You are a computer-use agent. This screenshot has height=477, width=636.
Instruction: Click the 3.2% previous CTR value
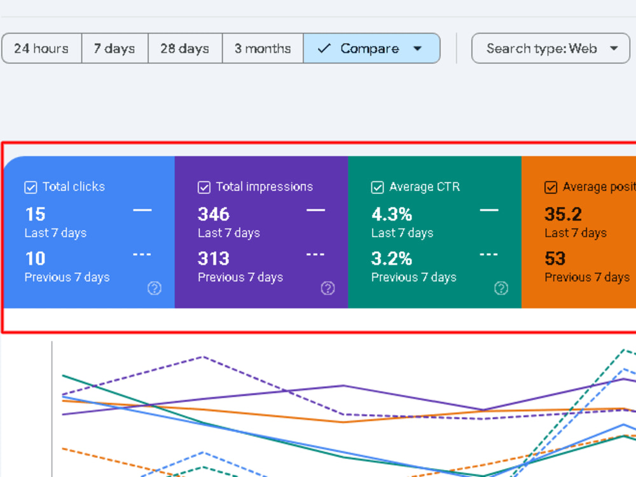pos(391,258)
